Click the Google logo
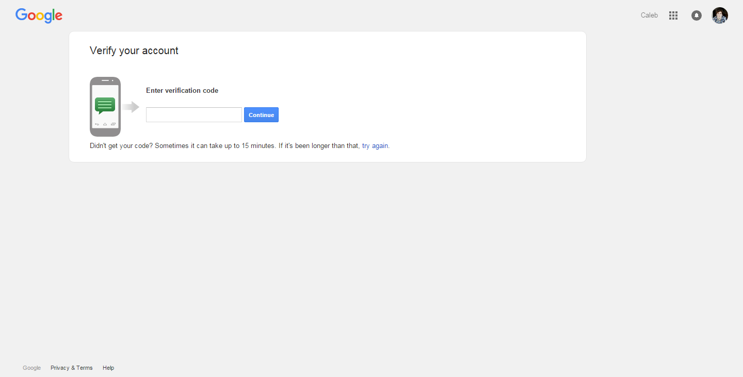The image size is (743, 377). (39, 15)
